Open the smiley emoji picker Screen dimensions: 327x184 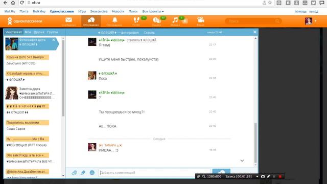[92, 173]
